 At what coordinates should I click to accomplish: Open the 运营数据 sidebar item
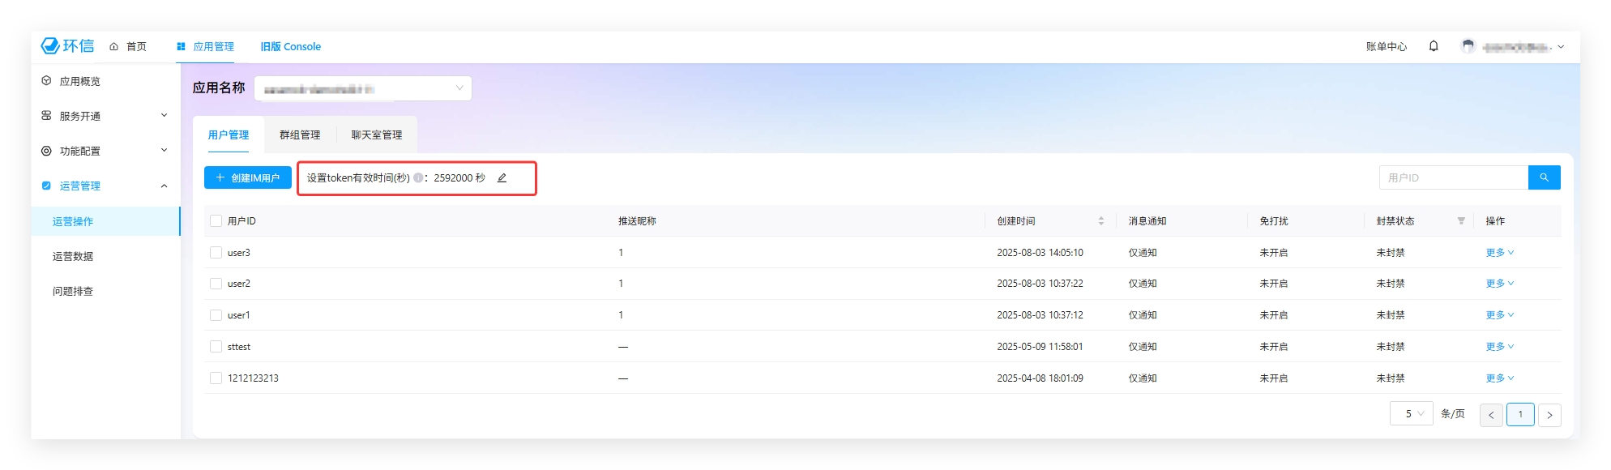pos(73,256)
